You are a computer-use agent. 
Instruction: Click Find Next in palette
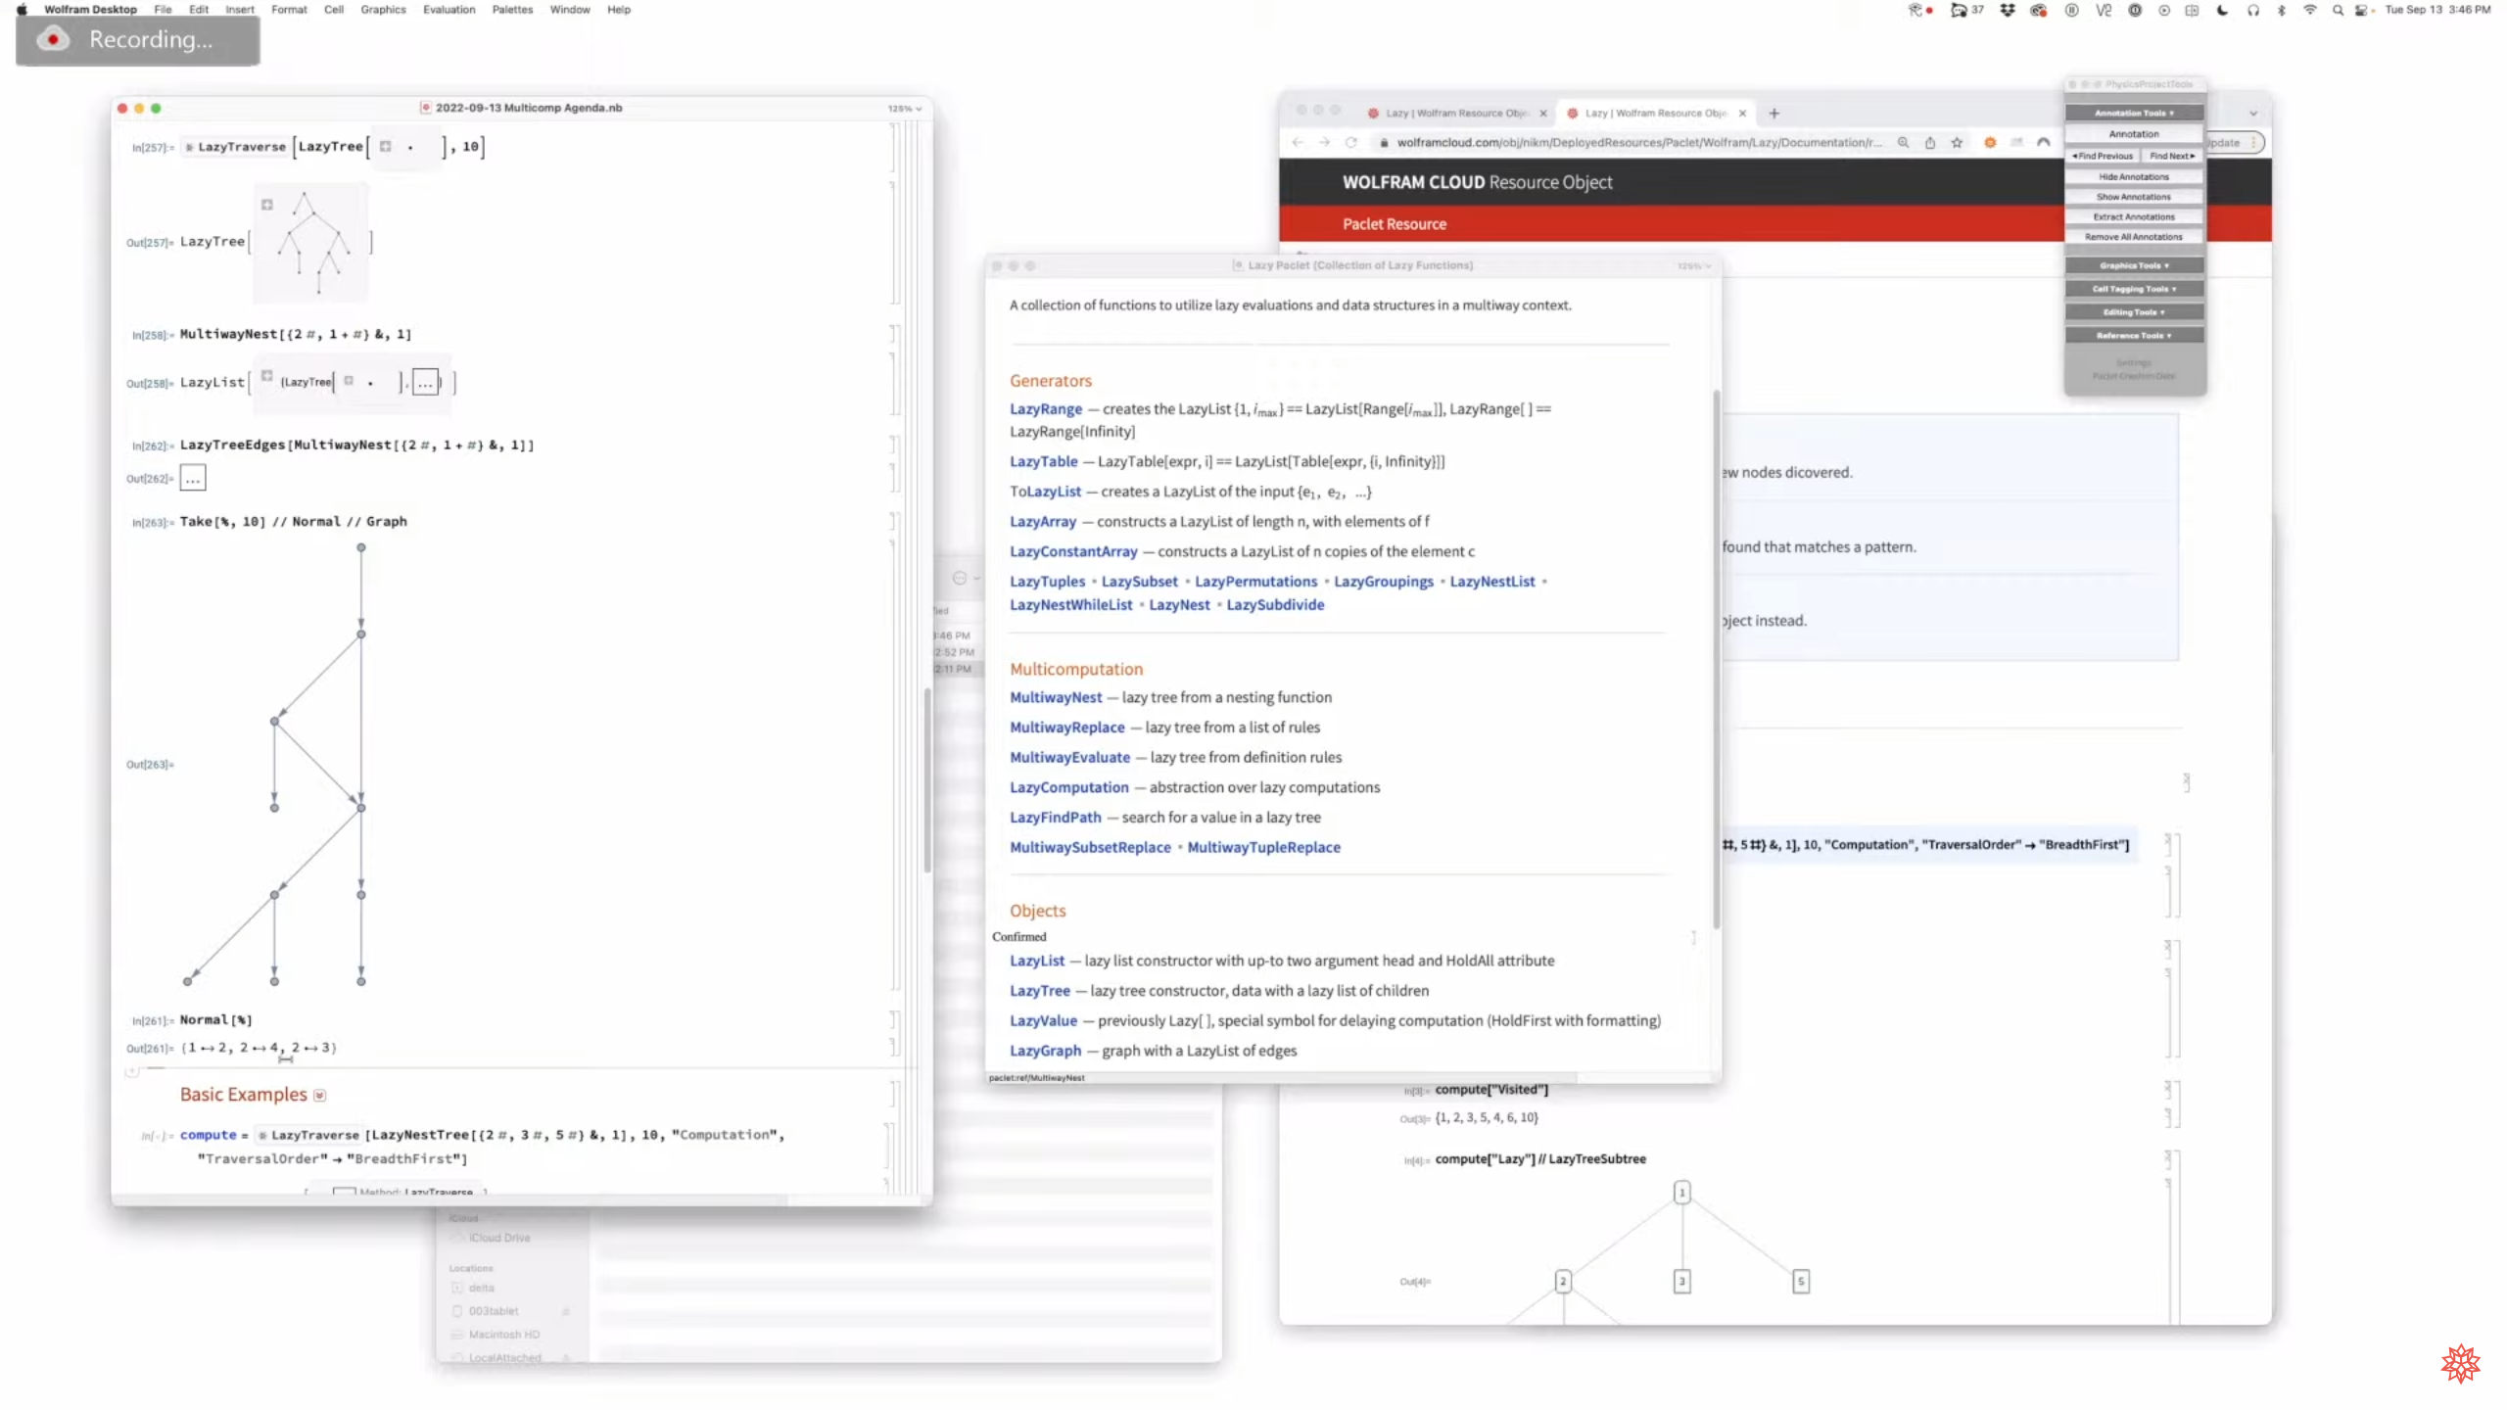[x=2171, y=156]
